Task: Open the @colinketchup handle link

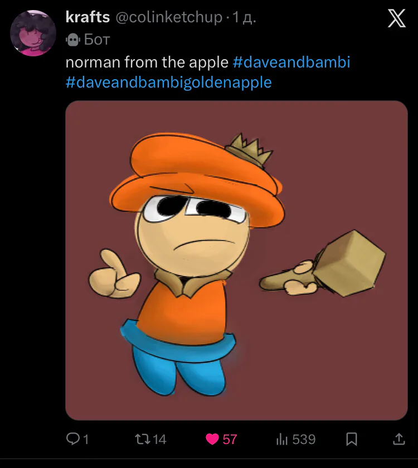Action: (168, 18)
